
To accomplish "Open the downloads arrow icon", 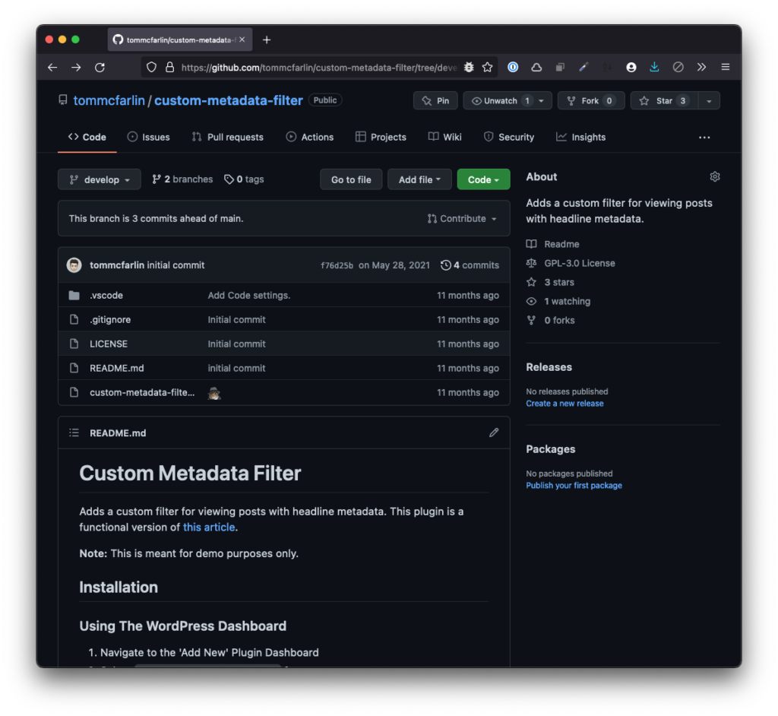I will [654, 67].
